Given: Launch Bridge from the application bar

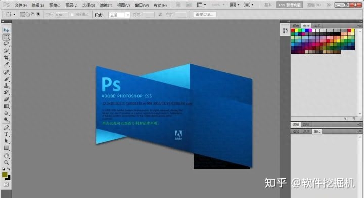Looking at the screenshot, I should coord(178,5).
